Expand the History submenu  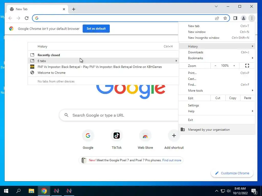pos(216,46)
